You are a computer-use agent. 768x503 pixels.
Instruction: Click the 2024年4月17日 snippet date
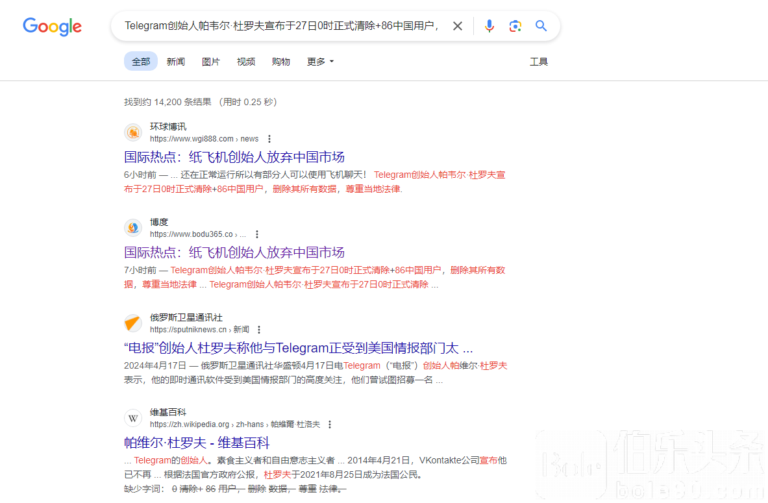pos(155,366)
